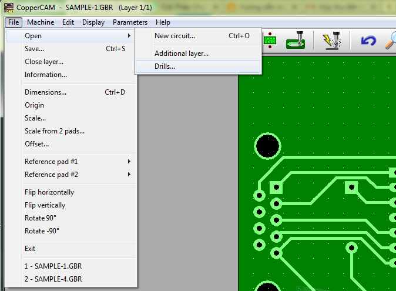The image size is (396, 291).
Task: Choose Scale from 2 pads... entry
Action: [71, 131]
